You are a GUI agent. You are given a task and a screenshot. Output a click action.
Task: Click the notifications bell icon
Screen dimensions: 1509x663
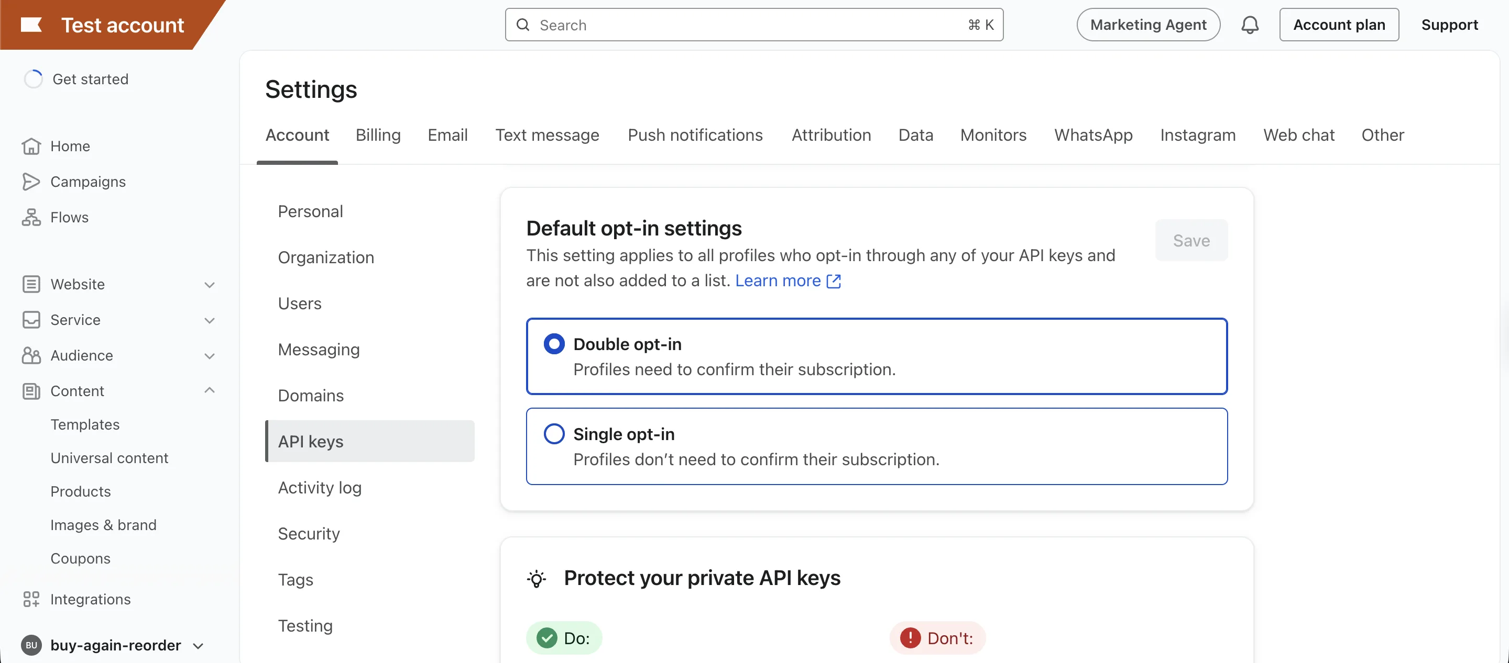1250,25
